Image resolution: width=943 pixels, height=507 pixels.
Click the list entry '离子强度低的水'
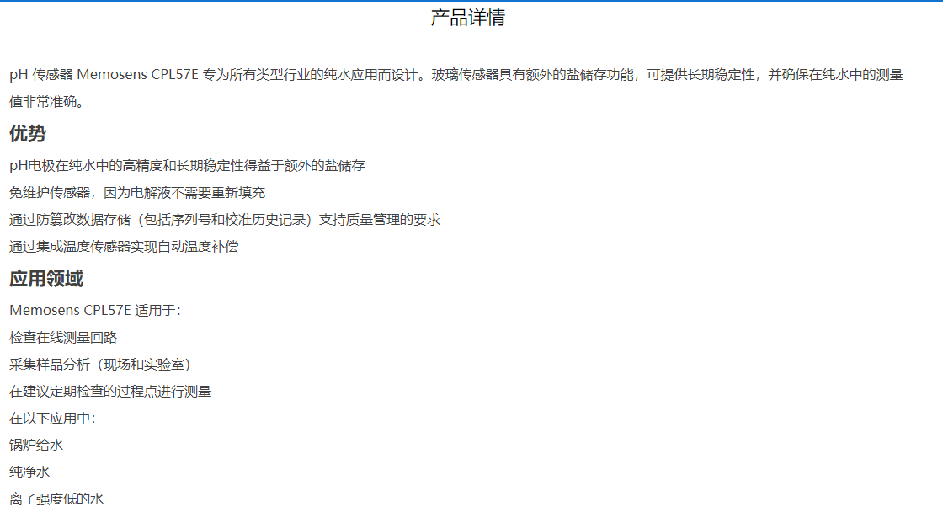pyautogui.click(x=56, y=499)
